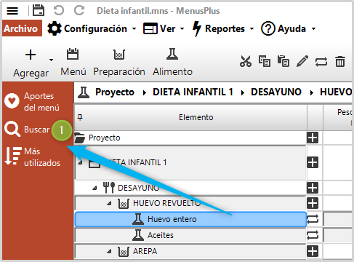Click the Undo arrow icon

tap(59, 10)
